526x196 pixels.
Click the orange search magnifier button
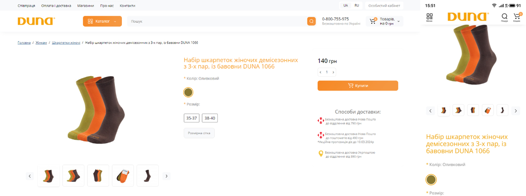311,21
